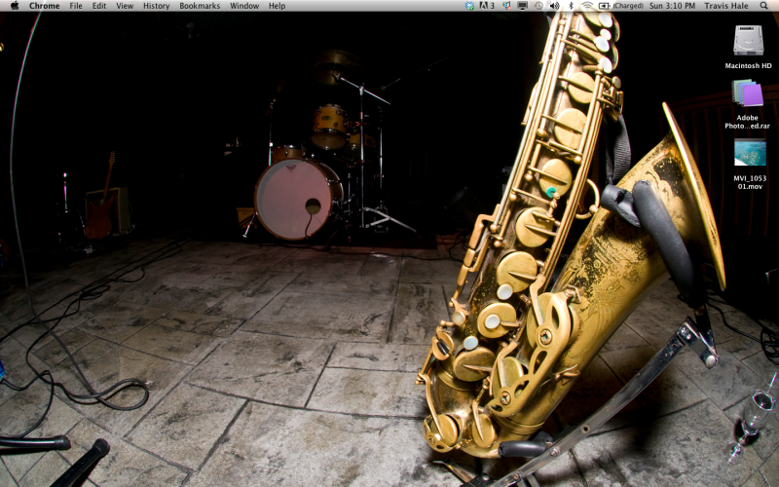Select the Adobe Photo...ed.rar archive icon
This screenshot has height=487, width=779.
pos(747,93)
